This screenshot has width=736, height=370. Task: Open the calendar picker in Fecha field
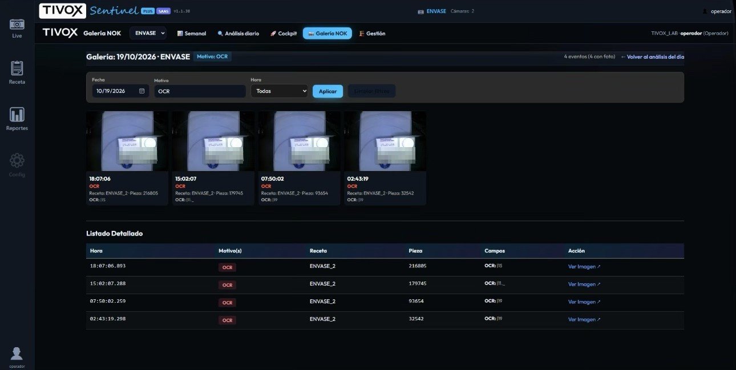click(141, 91)
